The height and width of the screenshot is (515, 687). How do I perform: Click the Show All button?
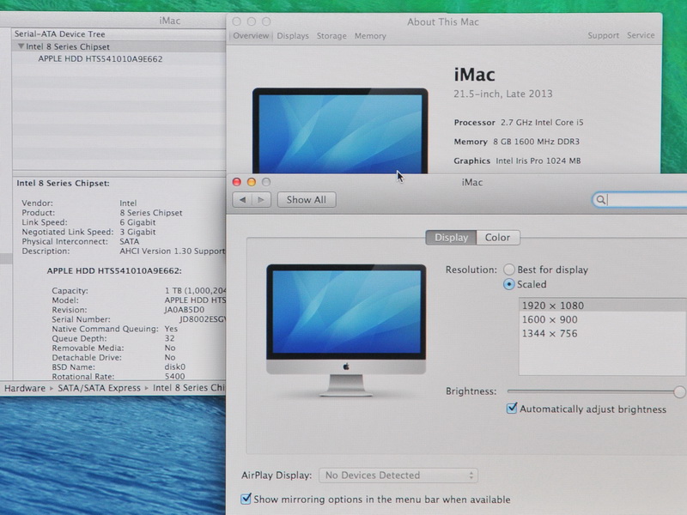pos(307,200)
